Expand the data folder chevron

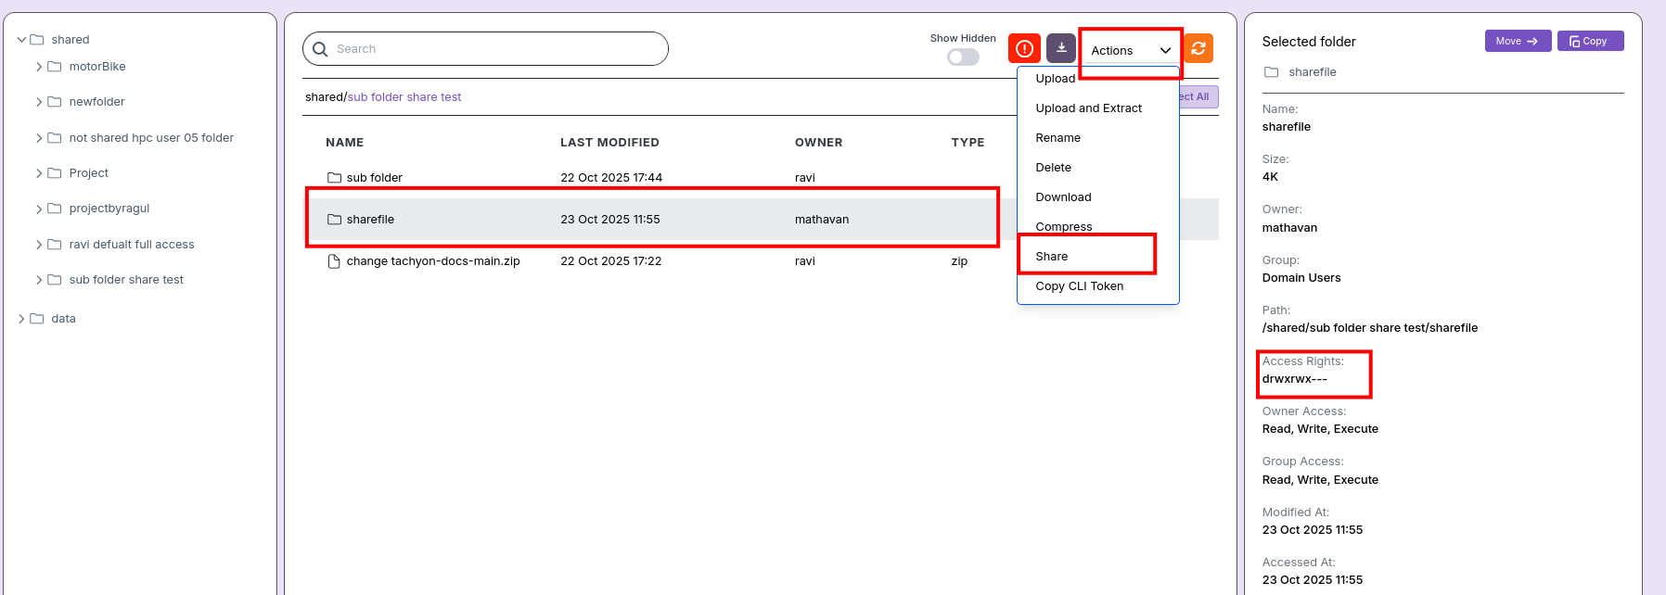21,319
